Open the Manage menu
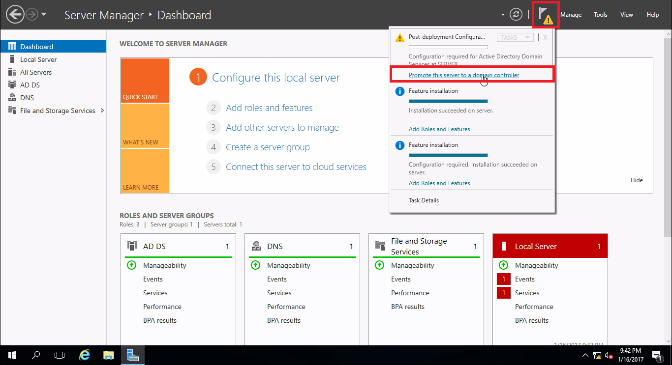The height and width of the screenshot is (365, 672). click(571, 15)
